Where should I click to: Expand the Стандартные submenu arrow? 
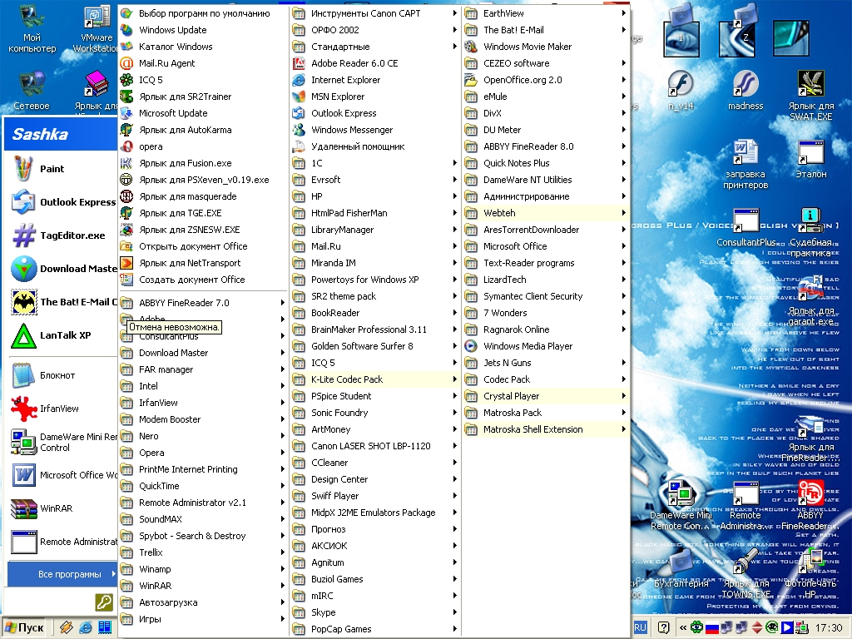click(x=455, y=47)
